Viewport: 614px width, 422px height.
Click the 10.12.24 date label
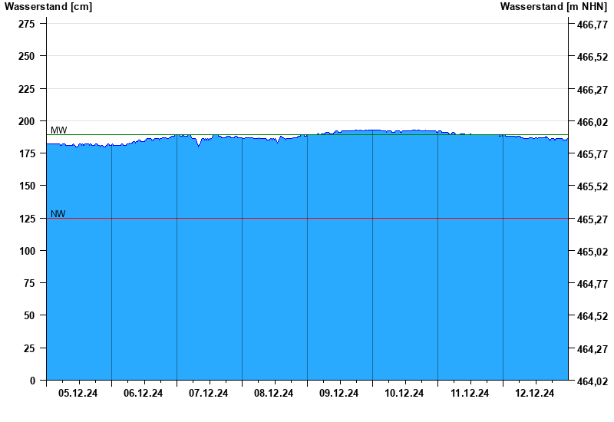(x=404, y=394)
